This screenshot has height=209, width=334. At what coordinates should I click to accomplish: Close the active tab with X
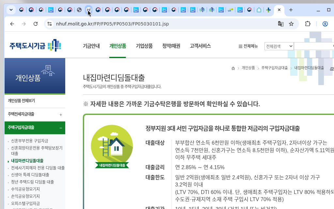tap(279, 10)
